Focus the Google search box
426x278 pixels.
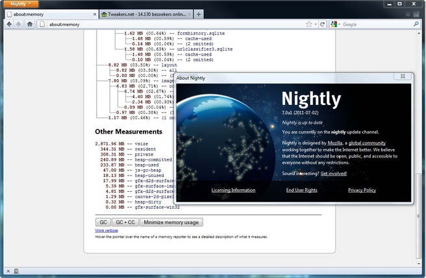[x=377, y=25]
